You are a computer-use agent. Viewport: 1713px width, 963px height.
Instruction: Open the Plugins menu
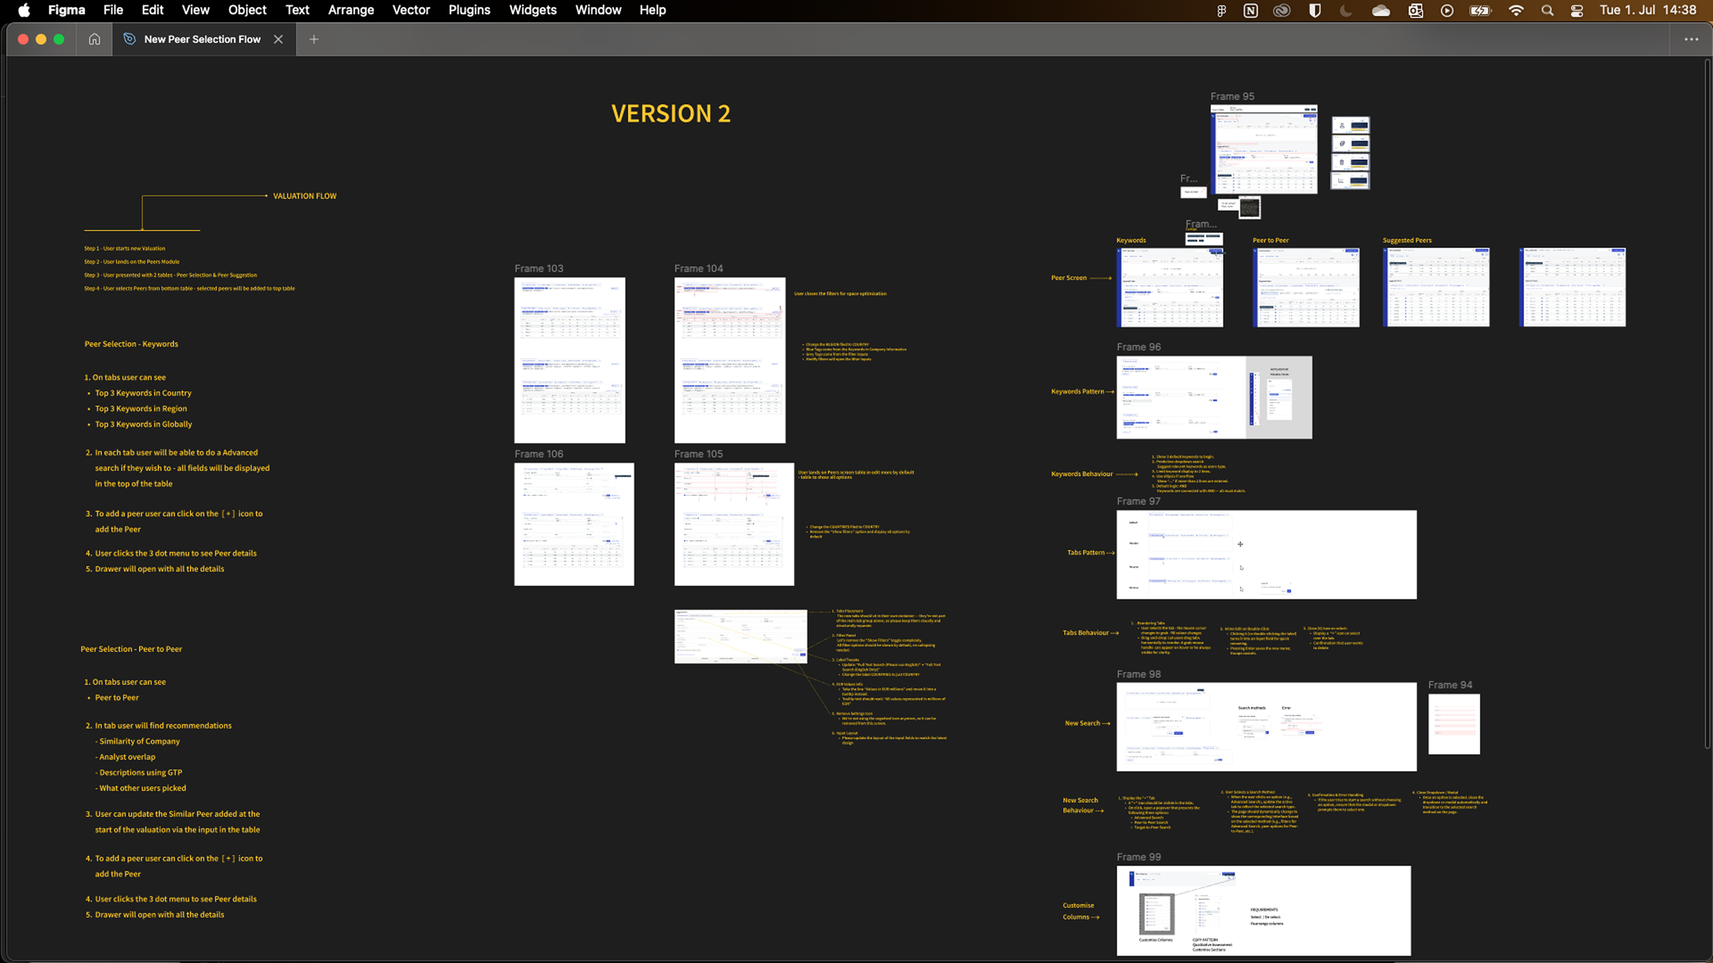[x=469, y=10]
